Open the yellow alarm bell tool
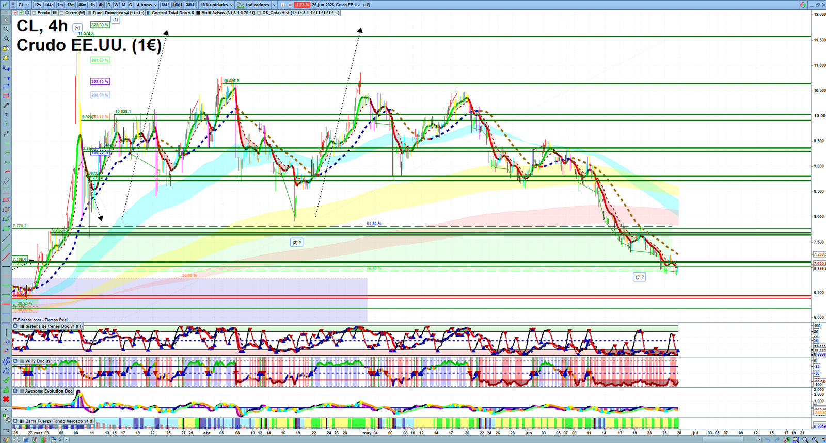 tap(6, 58)
